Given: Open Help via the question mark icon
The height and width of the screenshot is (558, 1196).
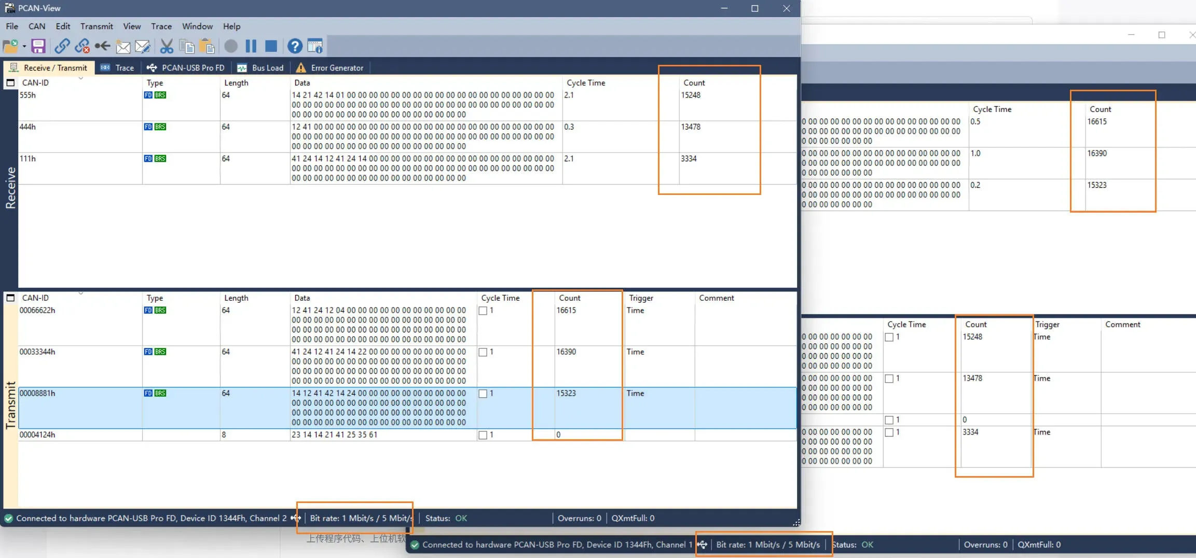Looking at the screenshot, I should click(x=295, y=46).
